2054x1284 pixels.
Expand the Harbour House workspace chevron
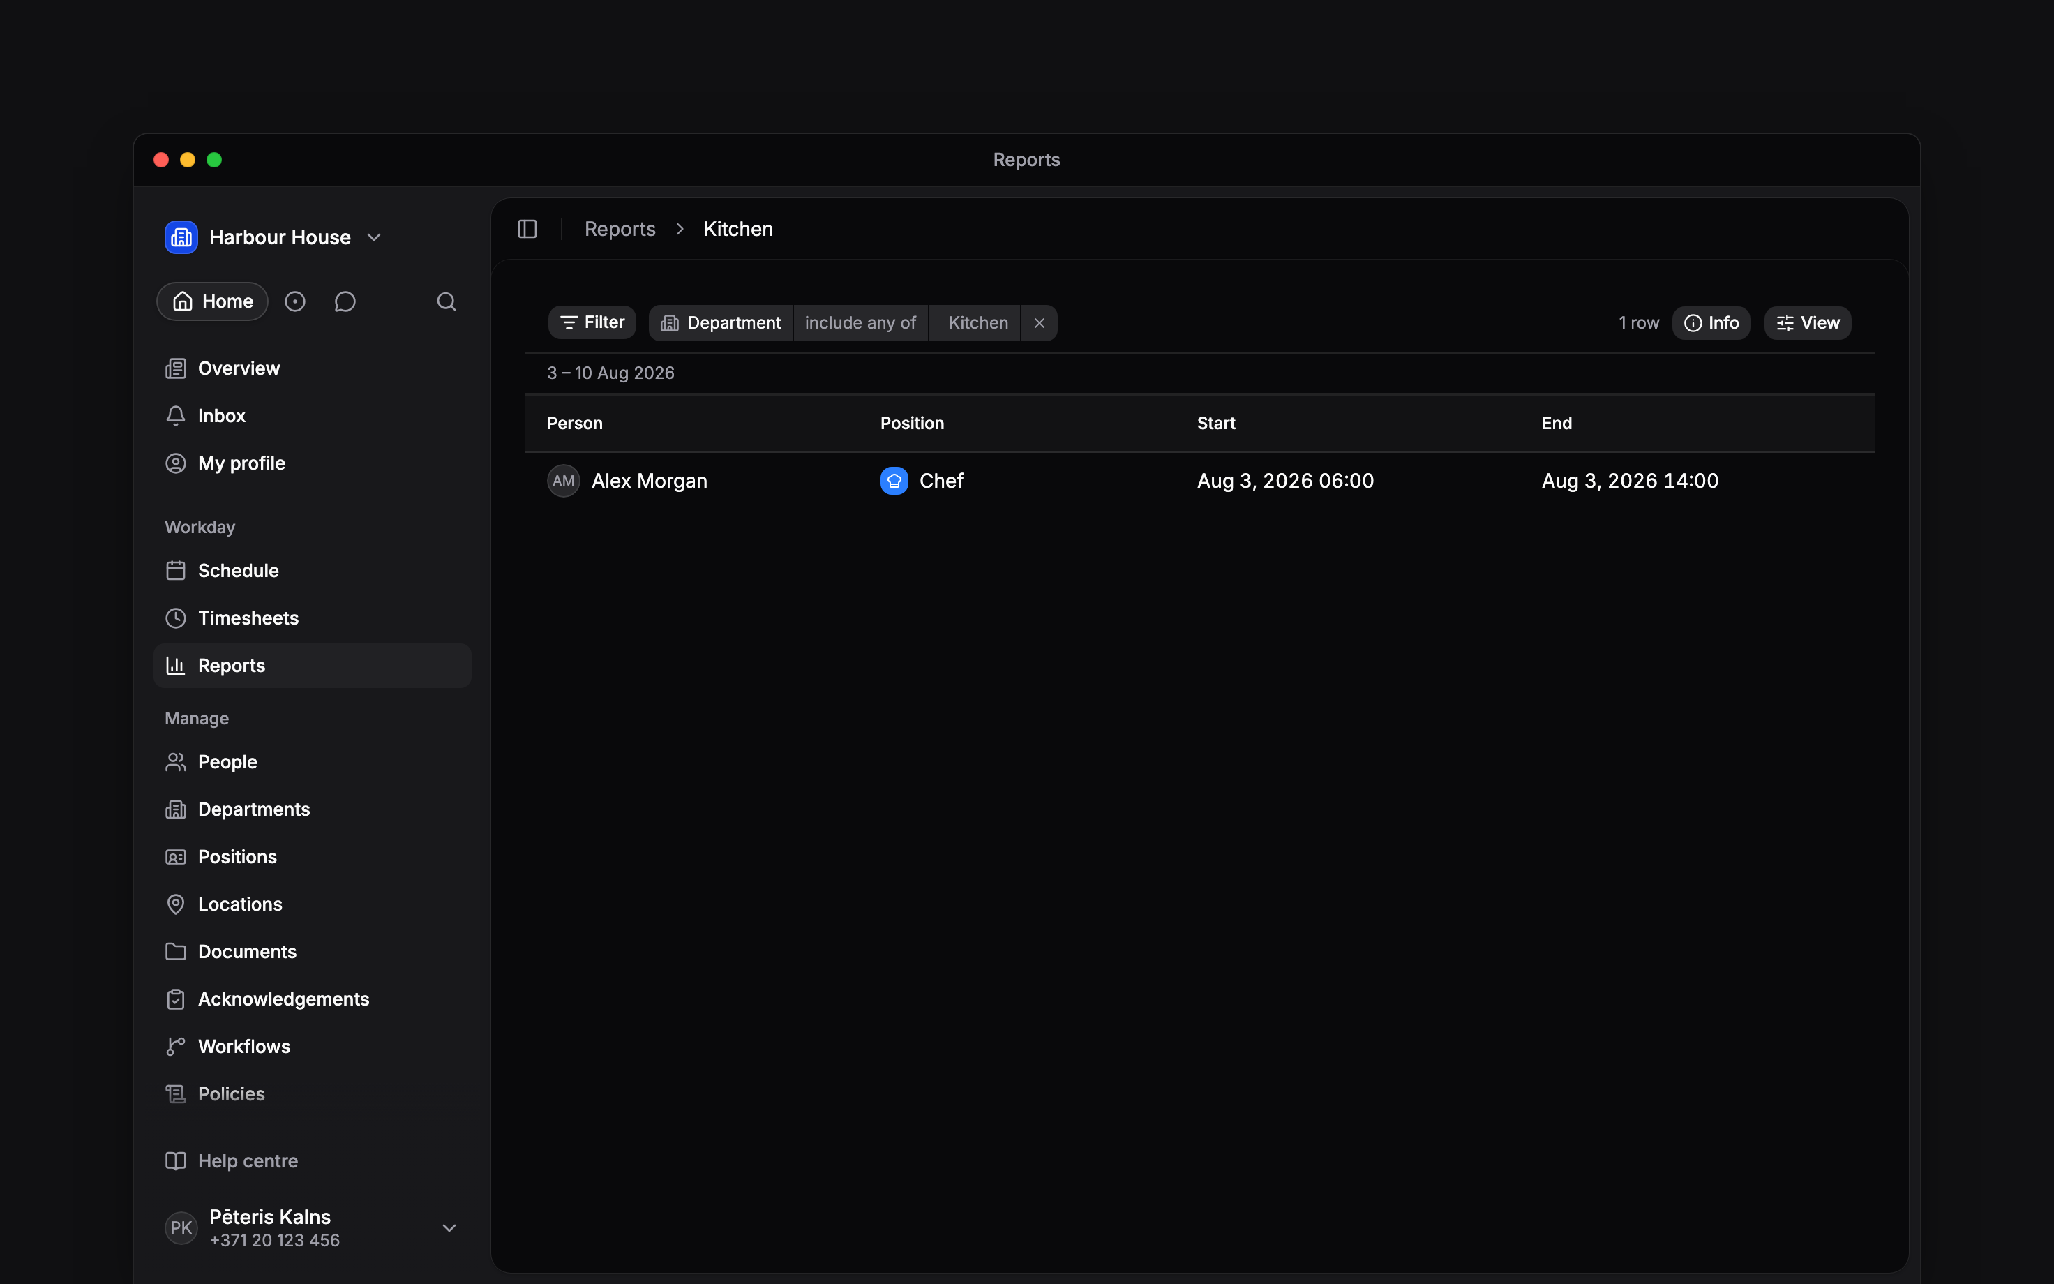[374, 238]
